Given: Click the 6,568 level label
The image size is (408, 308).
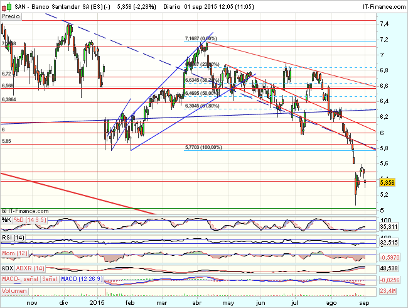Looking at the screenshot, I should (8, 85).
